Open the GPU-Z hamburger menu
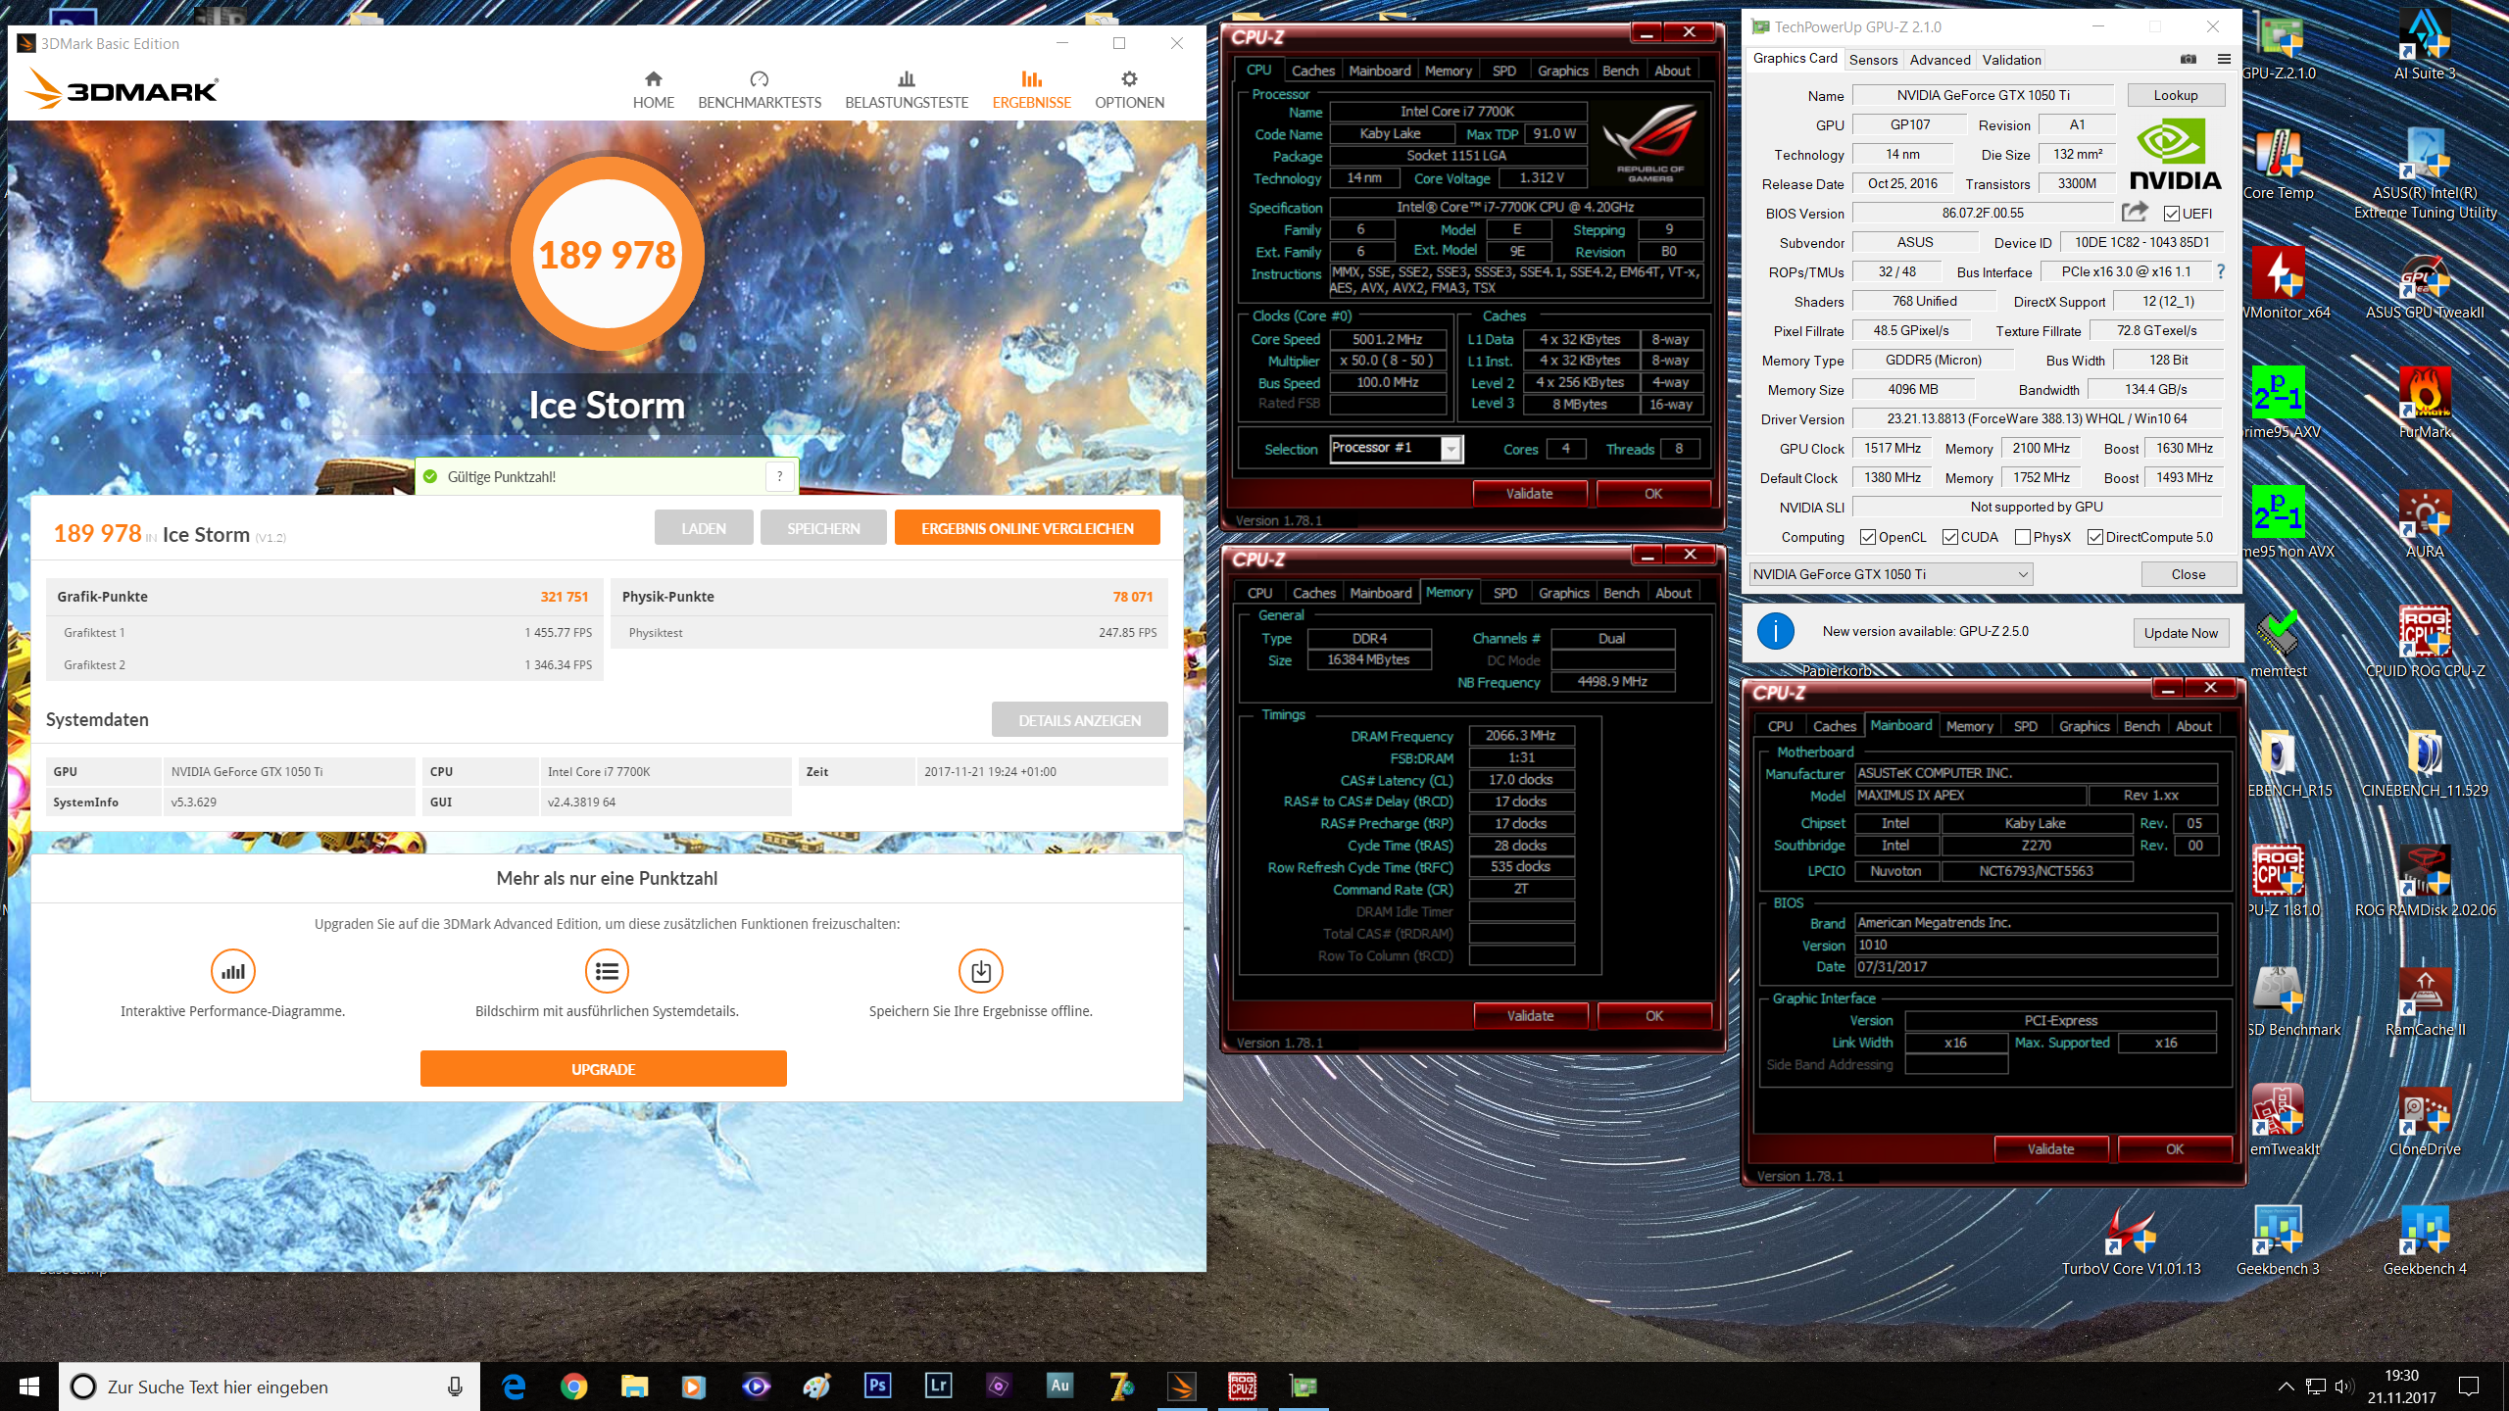This screenshot has width=2509, height=1411. tap(2224, 59)
